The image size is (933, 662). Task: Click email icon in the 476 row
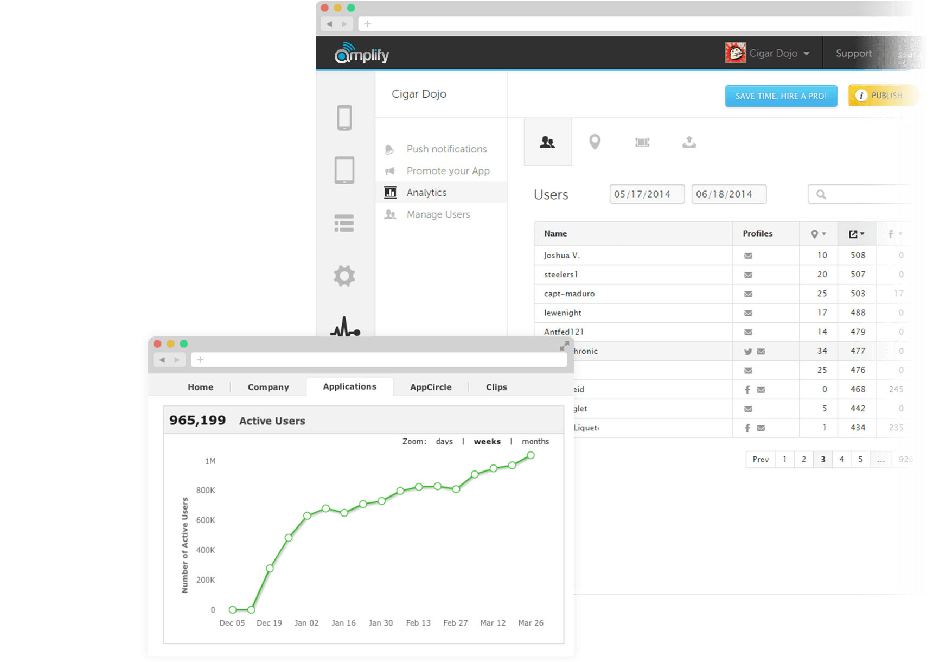pyautogui.click(x=748, y=371)
